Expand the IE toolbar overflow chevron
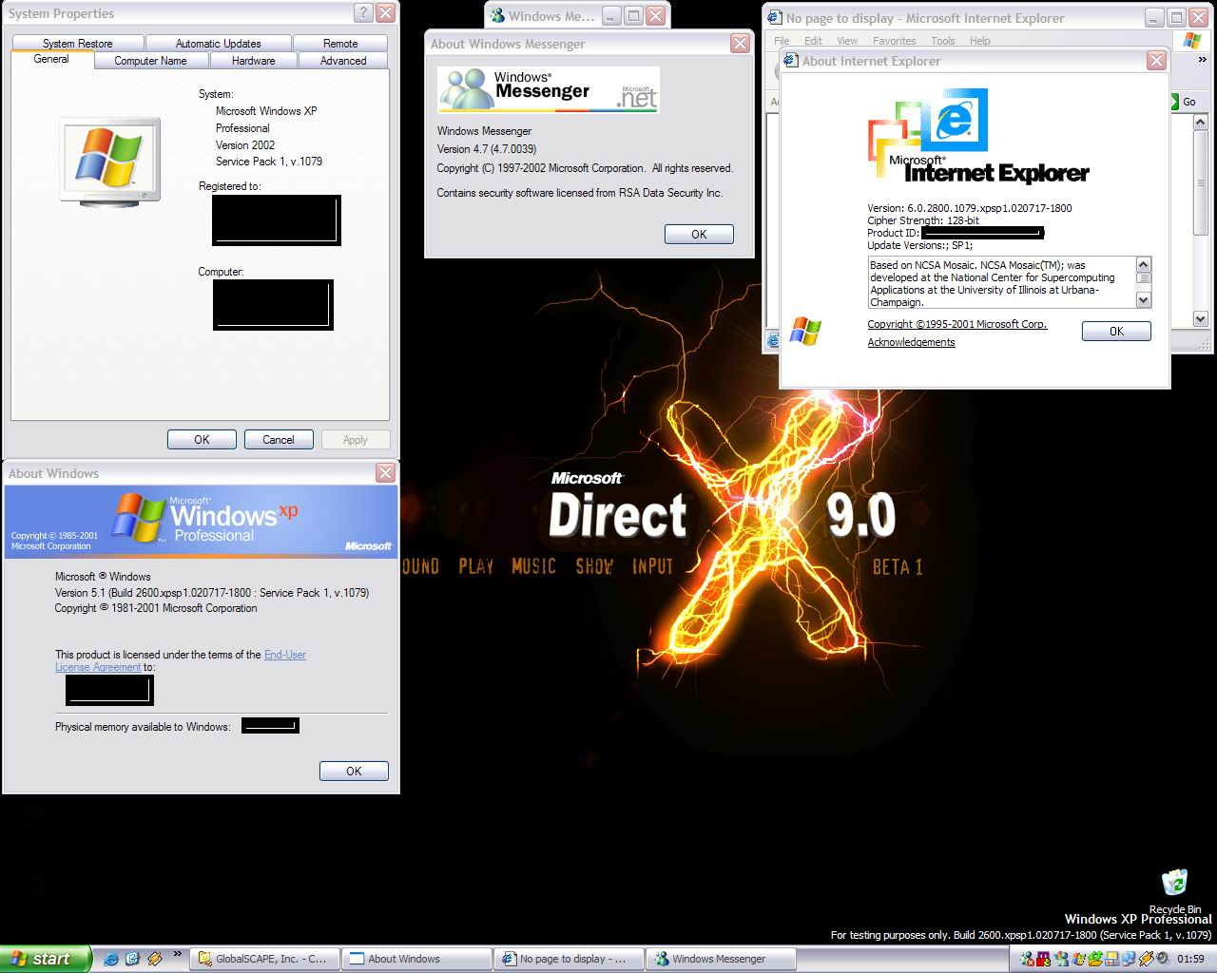Viewport: 1217px width, 973px height. (1203, 59)
